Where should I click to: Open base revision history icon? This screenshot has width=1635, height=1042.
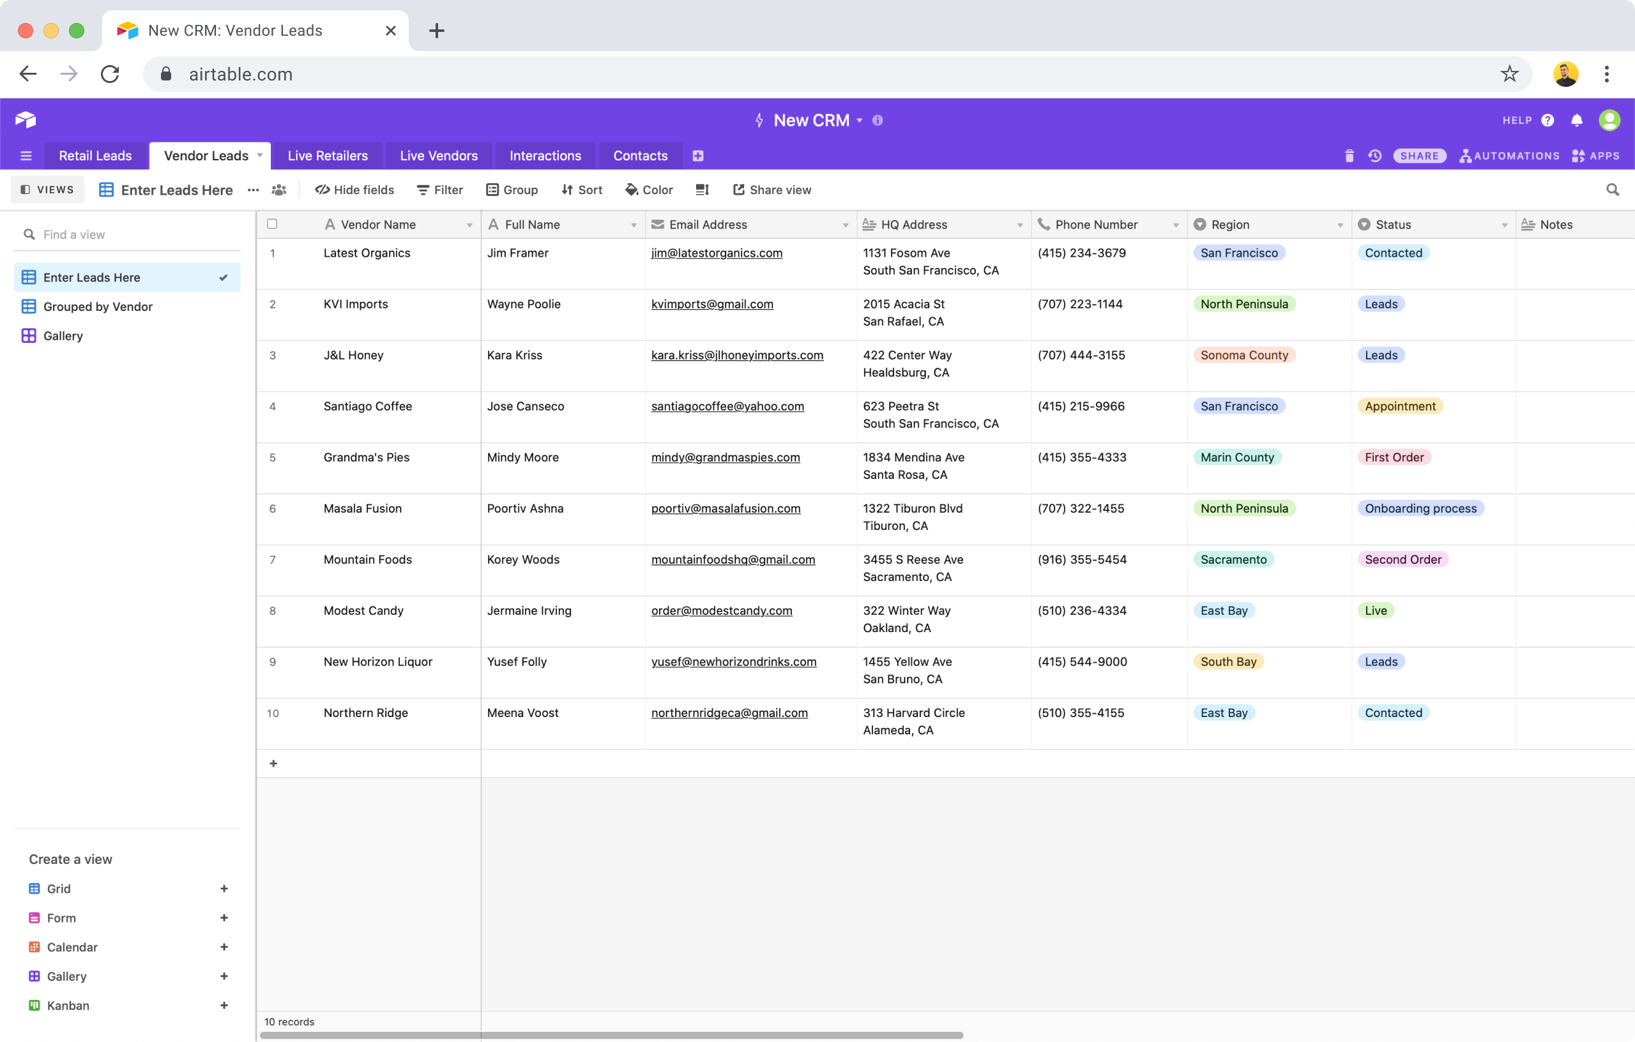click(1374, 155)
